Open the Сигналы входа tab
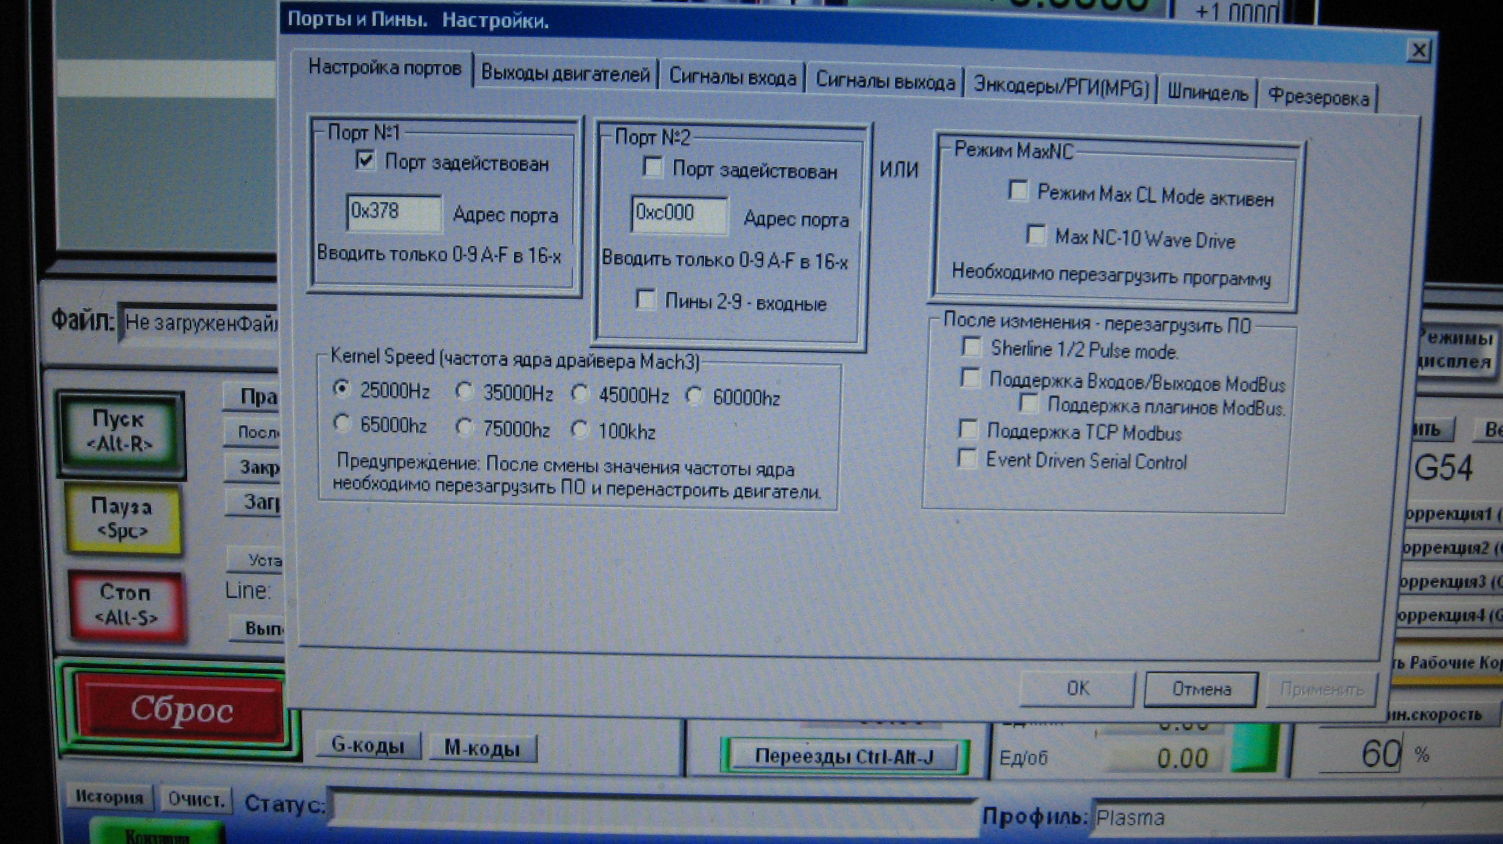The width and height of the screenshot is (1503, 844). click(x=732, y=78)
